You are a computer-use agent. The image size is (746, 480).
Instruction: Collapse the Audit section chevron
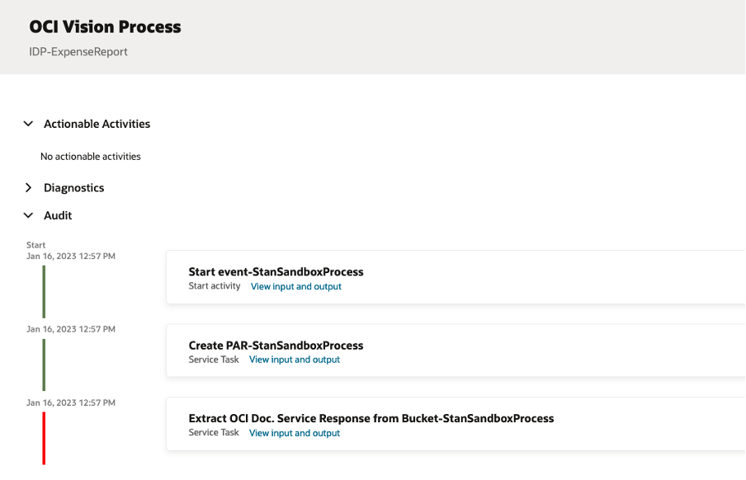coord(28,215)
